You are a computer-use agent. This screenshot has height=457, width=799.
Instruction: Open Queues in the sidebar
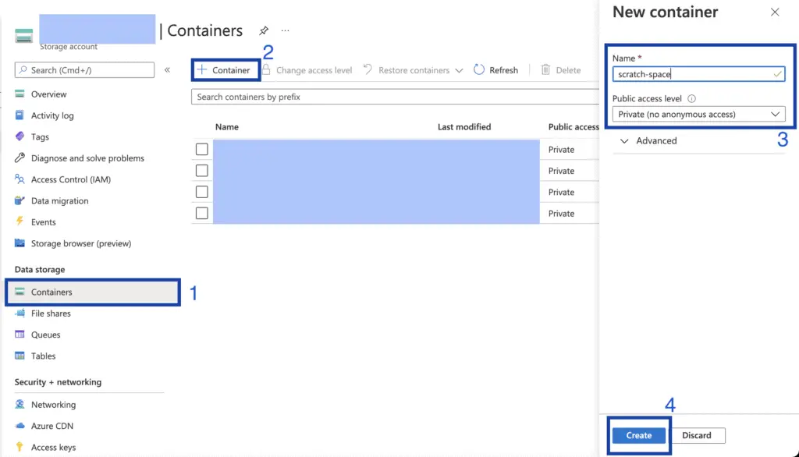pos(46,335)
